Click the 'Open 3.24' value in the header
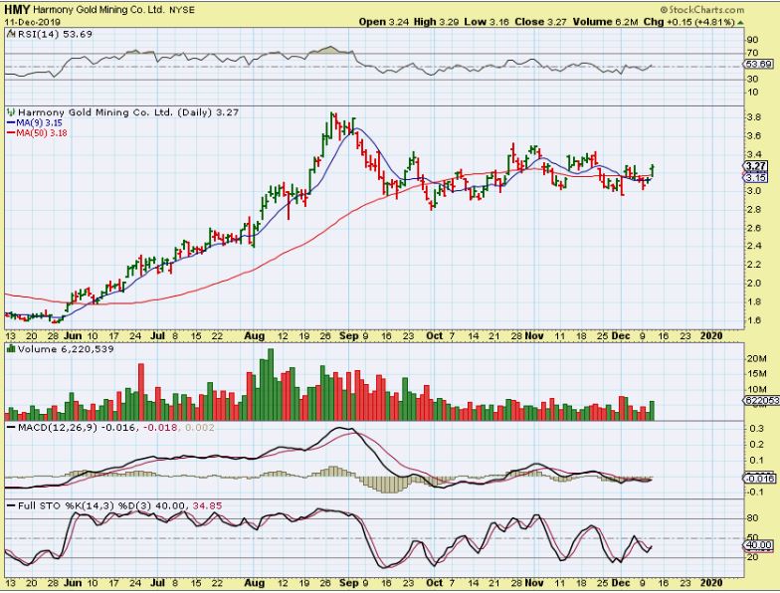The height and width of the screenshot is (593, 780). coord(384,22)
